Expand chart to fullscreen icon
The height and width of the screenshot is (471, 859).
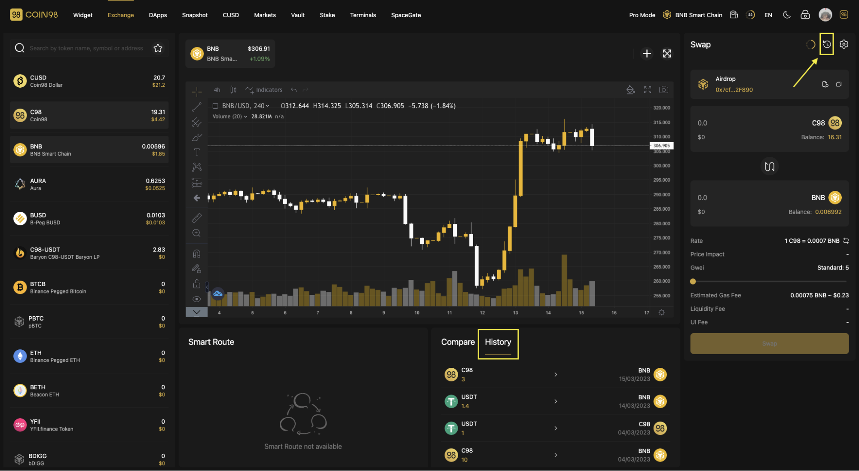[x=666, y=54]
